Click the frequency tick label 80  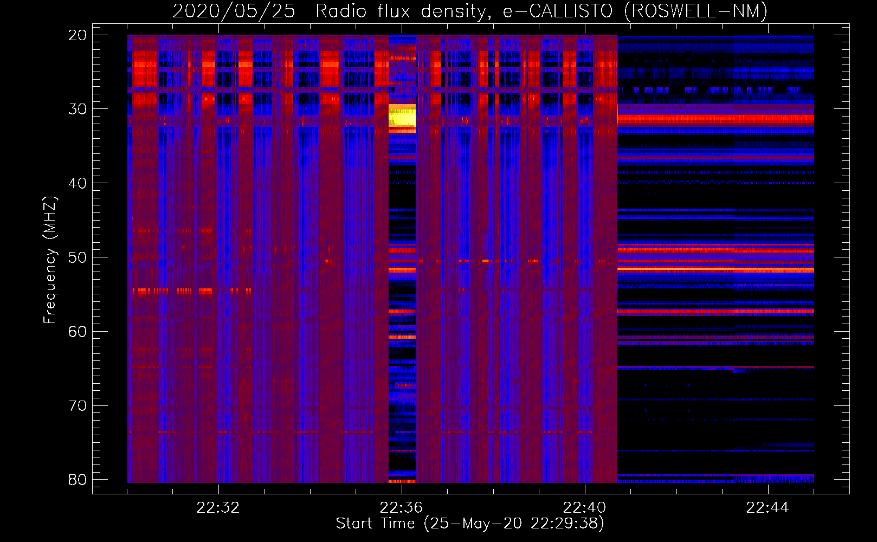click(78, 480)
